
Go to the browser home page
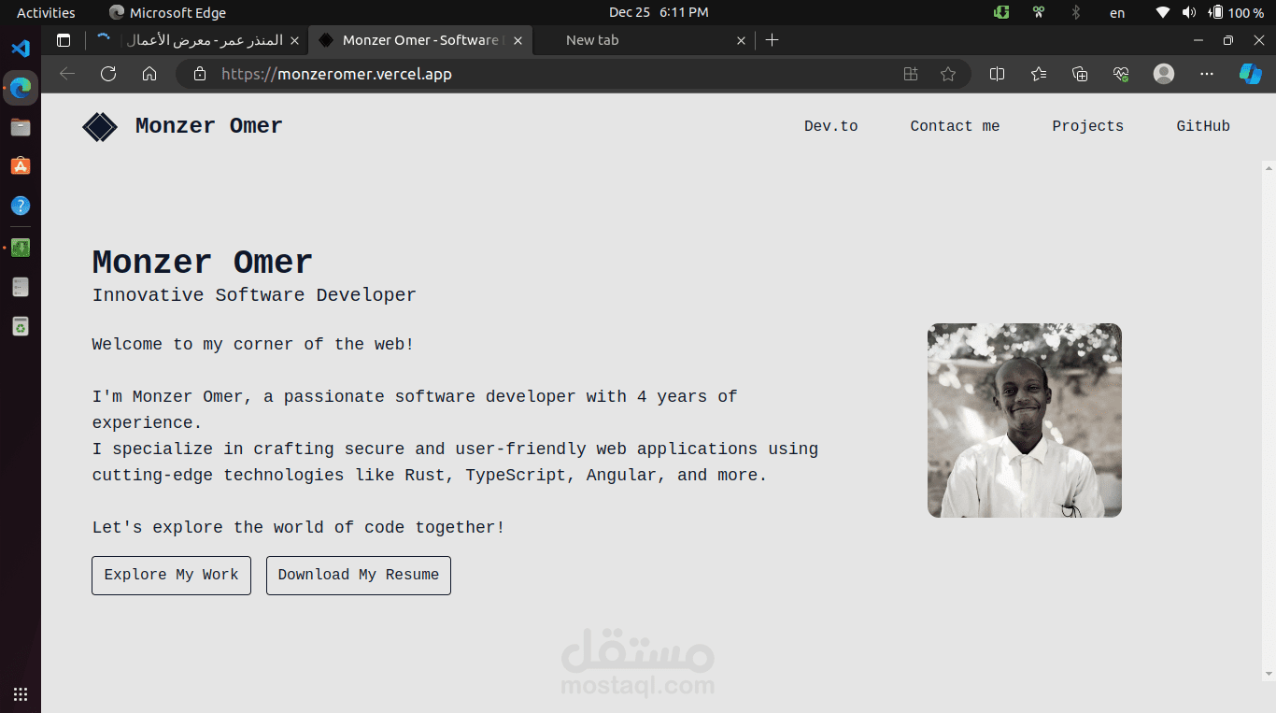pos(149,74)
